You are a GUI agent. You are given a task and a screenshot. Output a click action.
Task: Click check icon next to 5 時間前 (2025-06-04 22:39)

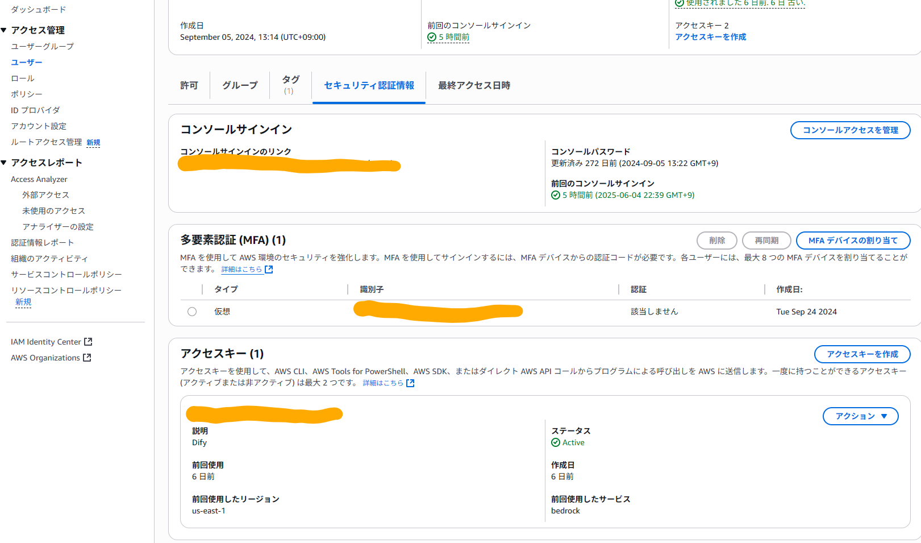pyautogui.click(x=556, y=195)
